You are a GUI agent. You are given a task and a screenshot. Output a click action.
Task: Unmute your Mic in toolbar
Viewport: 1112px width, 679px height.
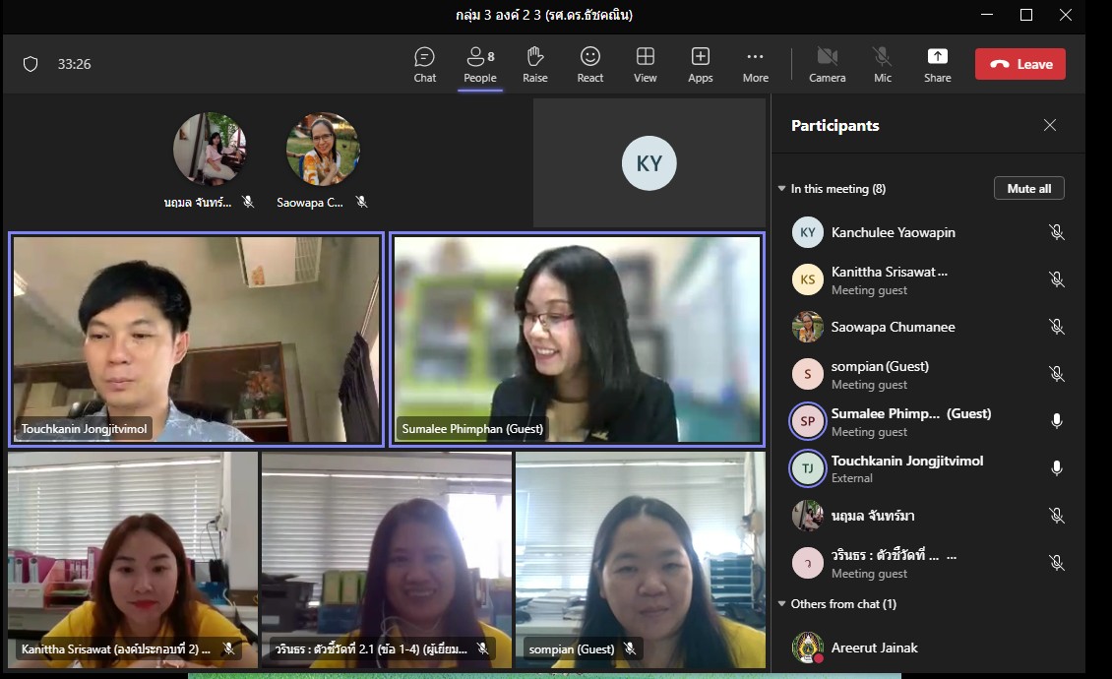pos(883,64)
